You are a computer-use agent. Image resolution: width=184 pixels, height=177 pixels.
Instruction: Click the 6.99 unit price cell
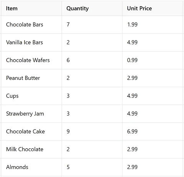153,131
